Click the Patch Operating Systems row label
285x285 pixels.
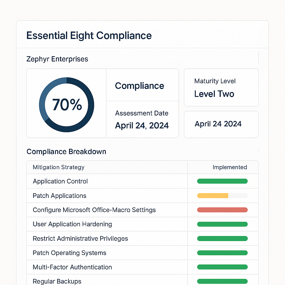[x=70, y=253]
